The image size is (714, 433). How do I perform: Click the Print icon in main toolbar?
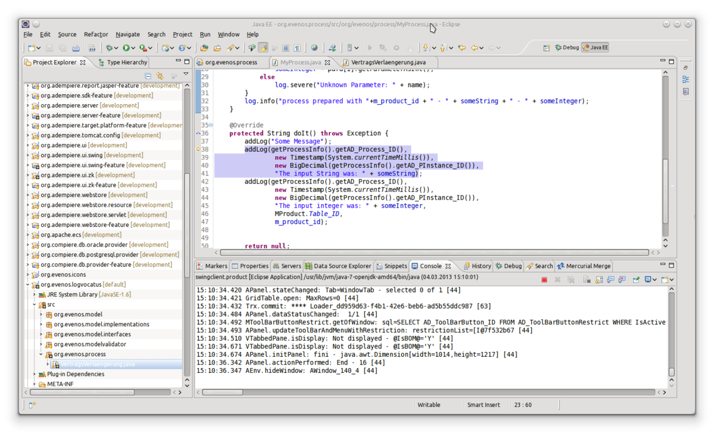pos(76,48)
